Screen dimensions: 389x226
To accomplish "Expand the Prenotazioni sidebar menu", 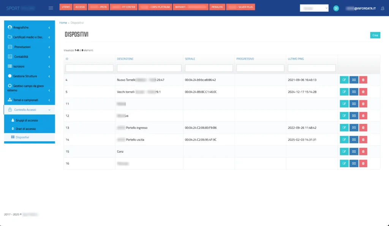I will click(29, 47).
